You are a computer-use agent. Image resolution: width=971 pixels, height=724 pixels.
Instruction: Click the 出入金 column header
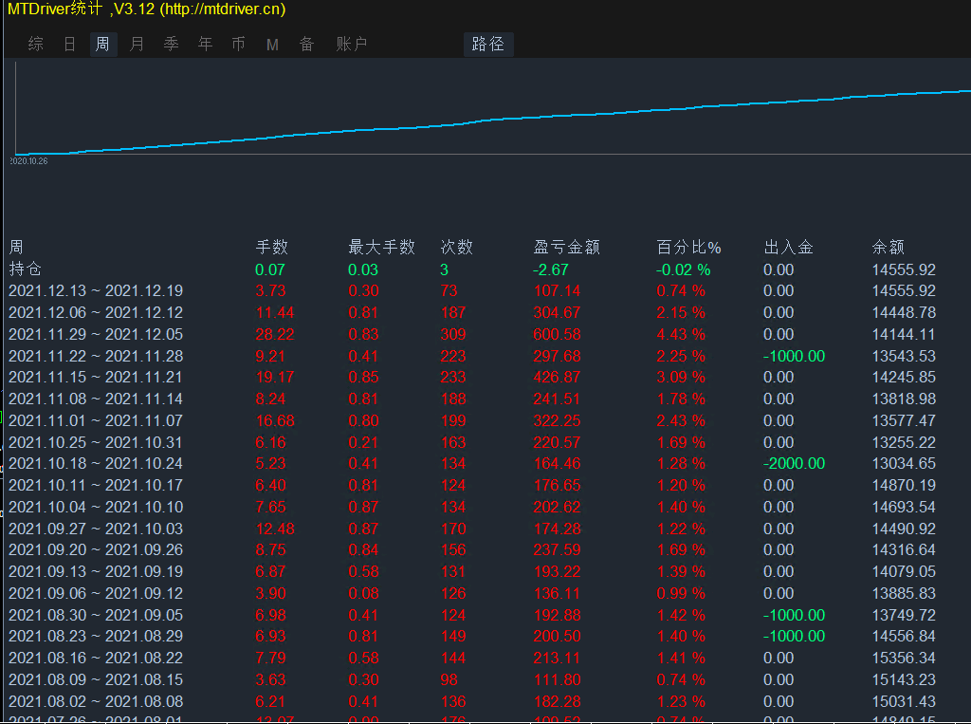(x=789, y=248)
